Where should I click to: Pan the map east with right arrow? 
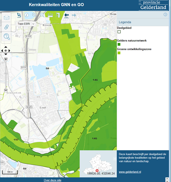pos(9,50)
